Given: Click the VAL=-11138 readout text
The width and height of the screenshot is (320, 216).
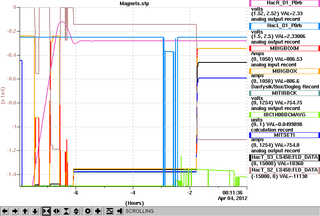Looking at the screenshot, I should coord(293,176).
